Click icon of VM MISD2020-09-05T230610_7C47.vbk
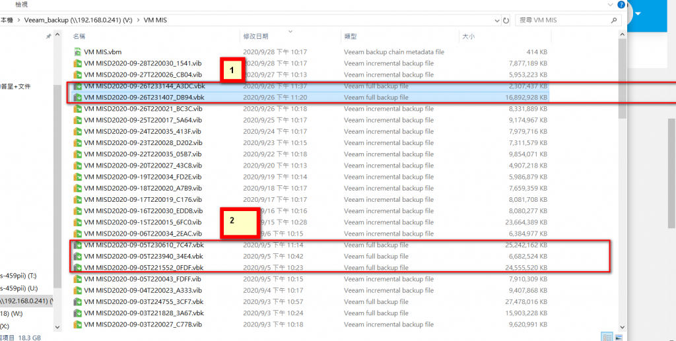This screenshot has height=341, width=676. tap(78, 245)
